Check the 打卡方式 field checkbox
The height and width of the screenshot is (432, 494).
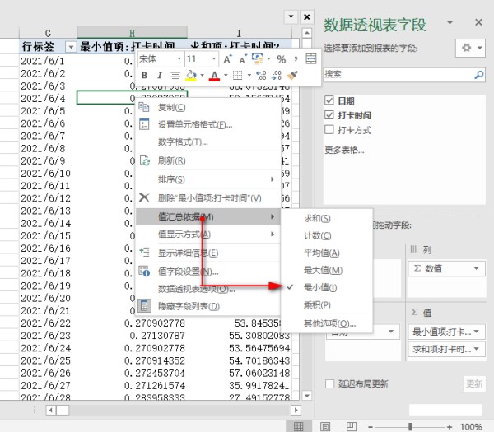pyautogui.click(x=329, y=129)
